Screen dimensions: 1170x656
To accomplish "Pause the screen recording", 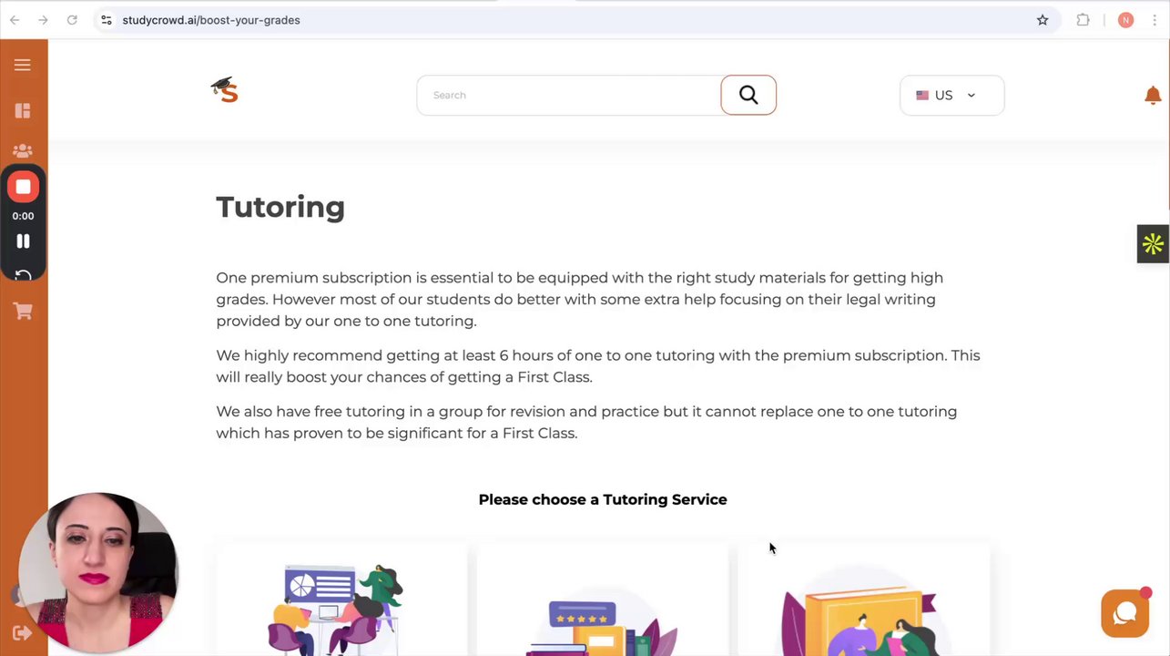I will (23, 241).
